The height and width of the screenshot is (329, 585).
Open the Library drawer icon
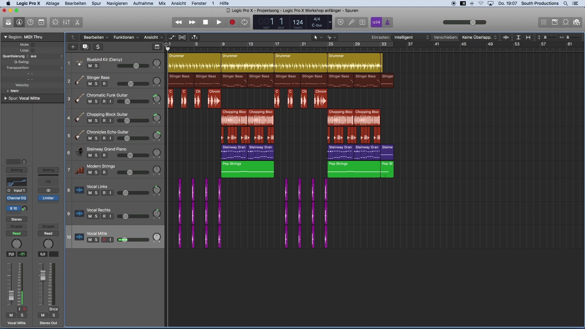pyautogui.click(x=8, y=22)
